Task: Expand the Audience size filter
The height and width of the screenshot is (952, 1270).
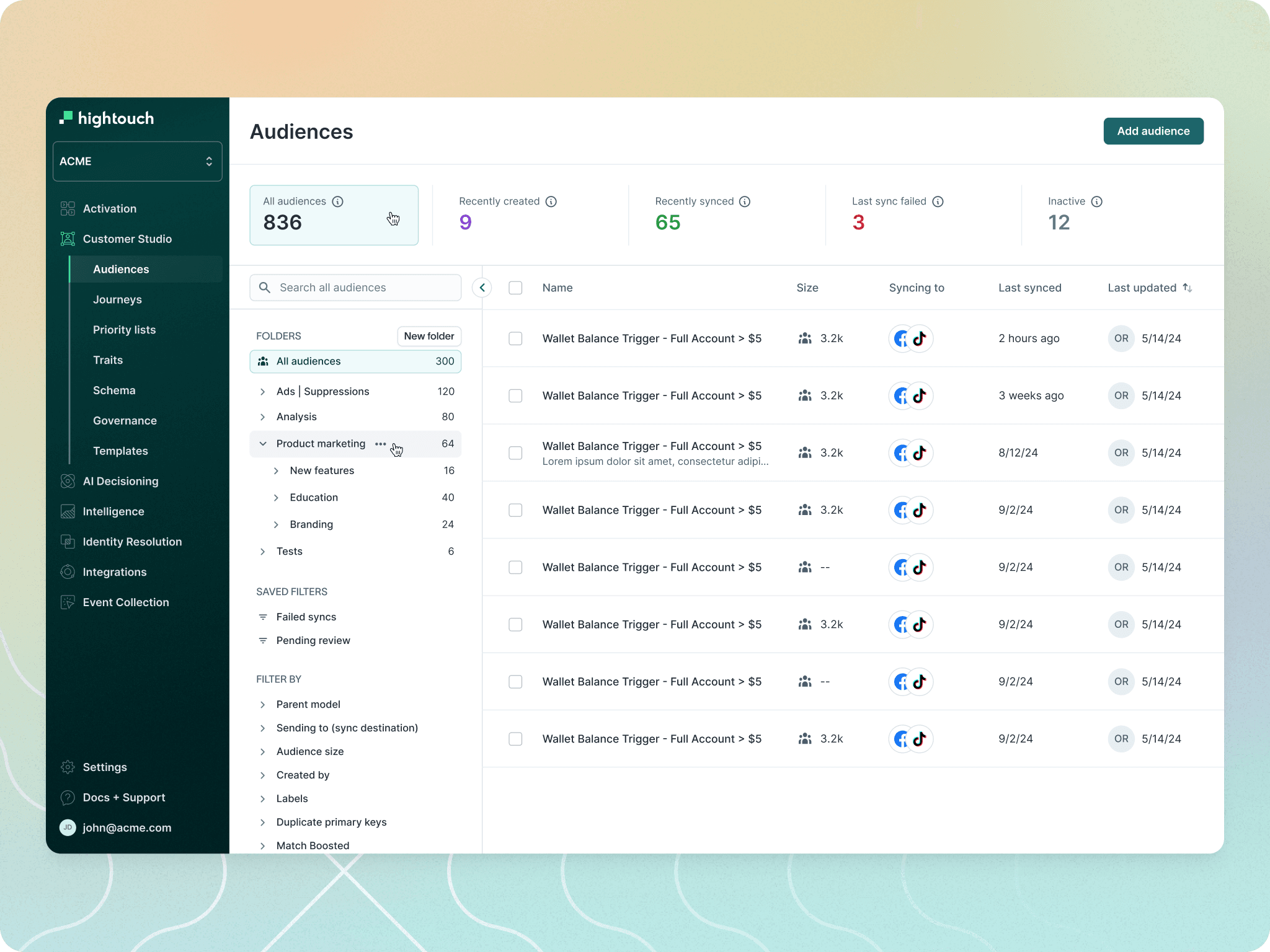Action: pyautogui.click(x=263, y=752)
